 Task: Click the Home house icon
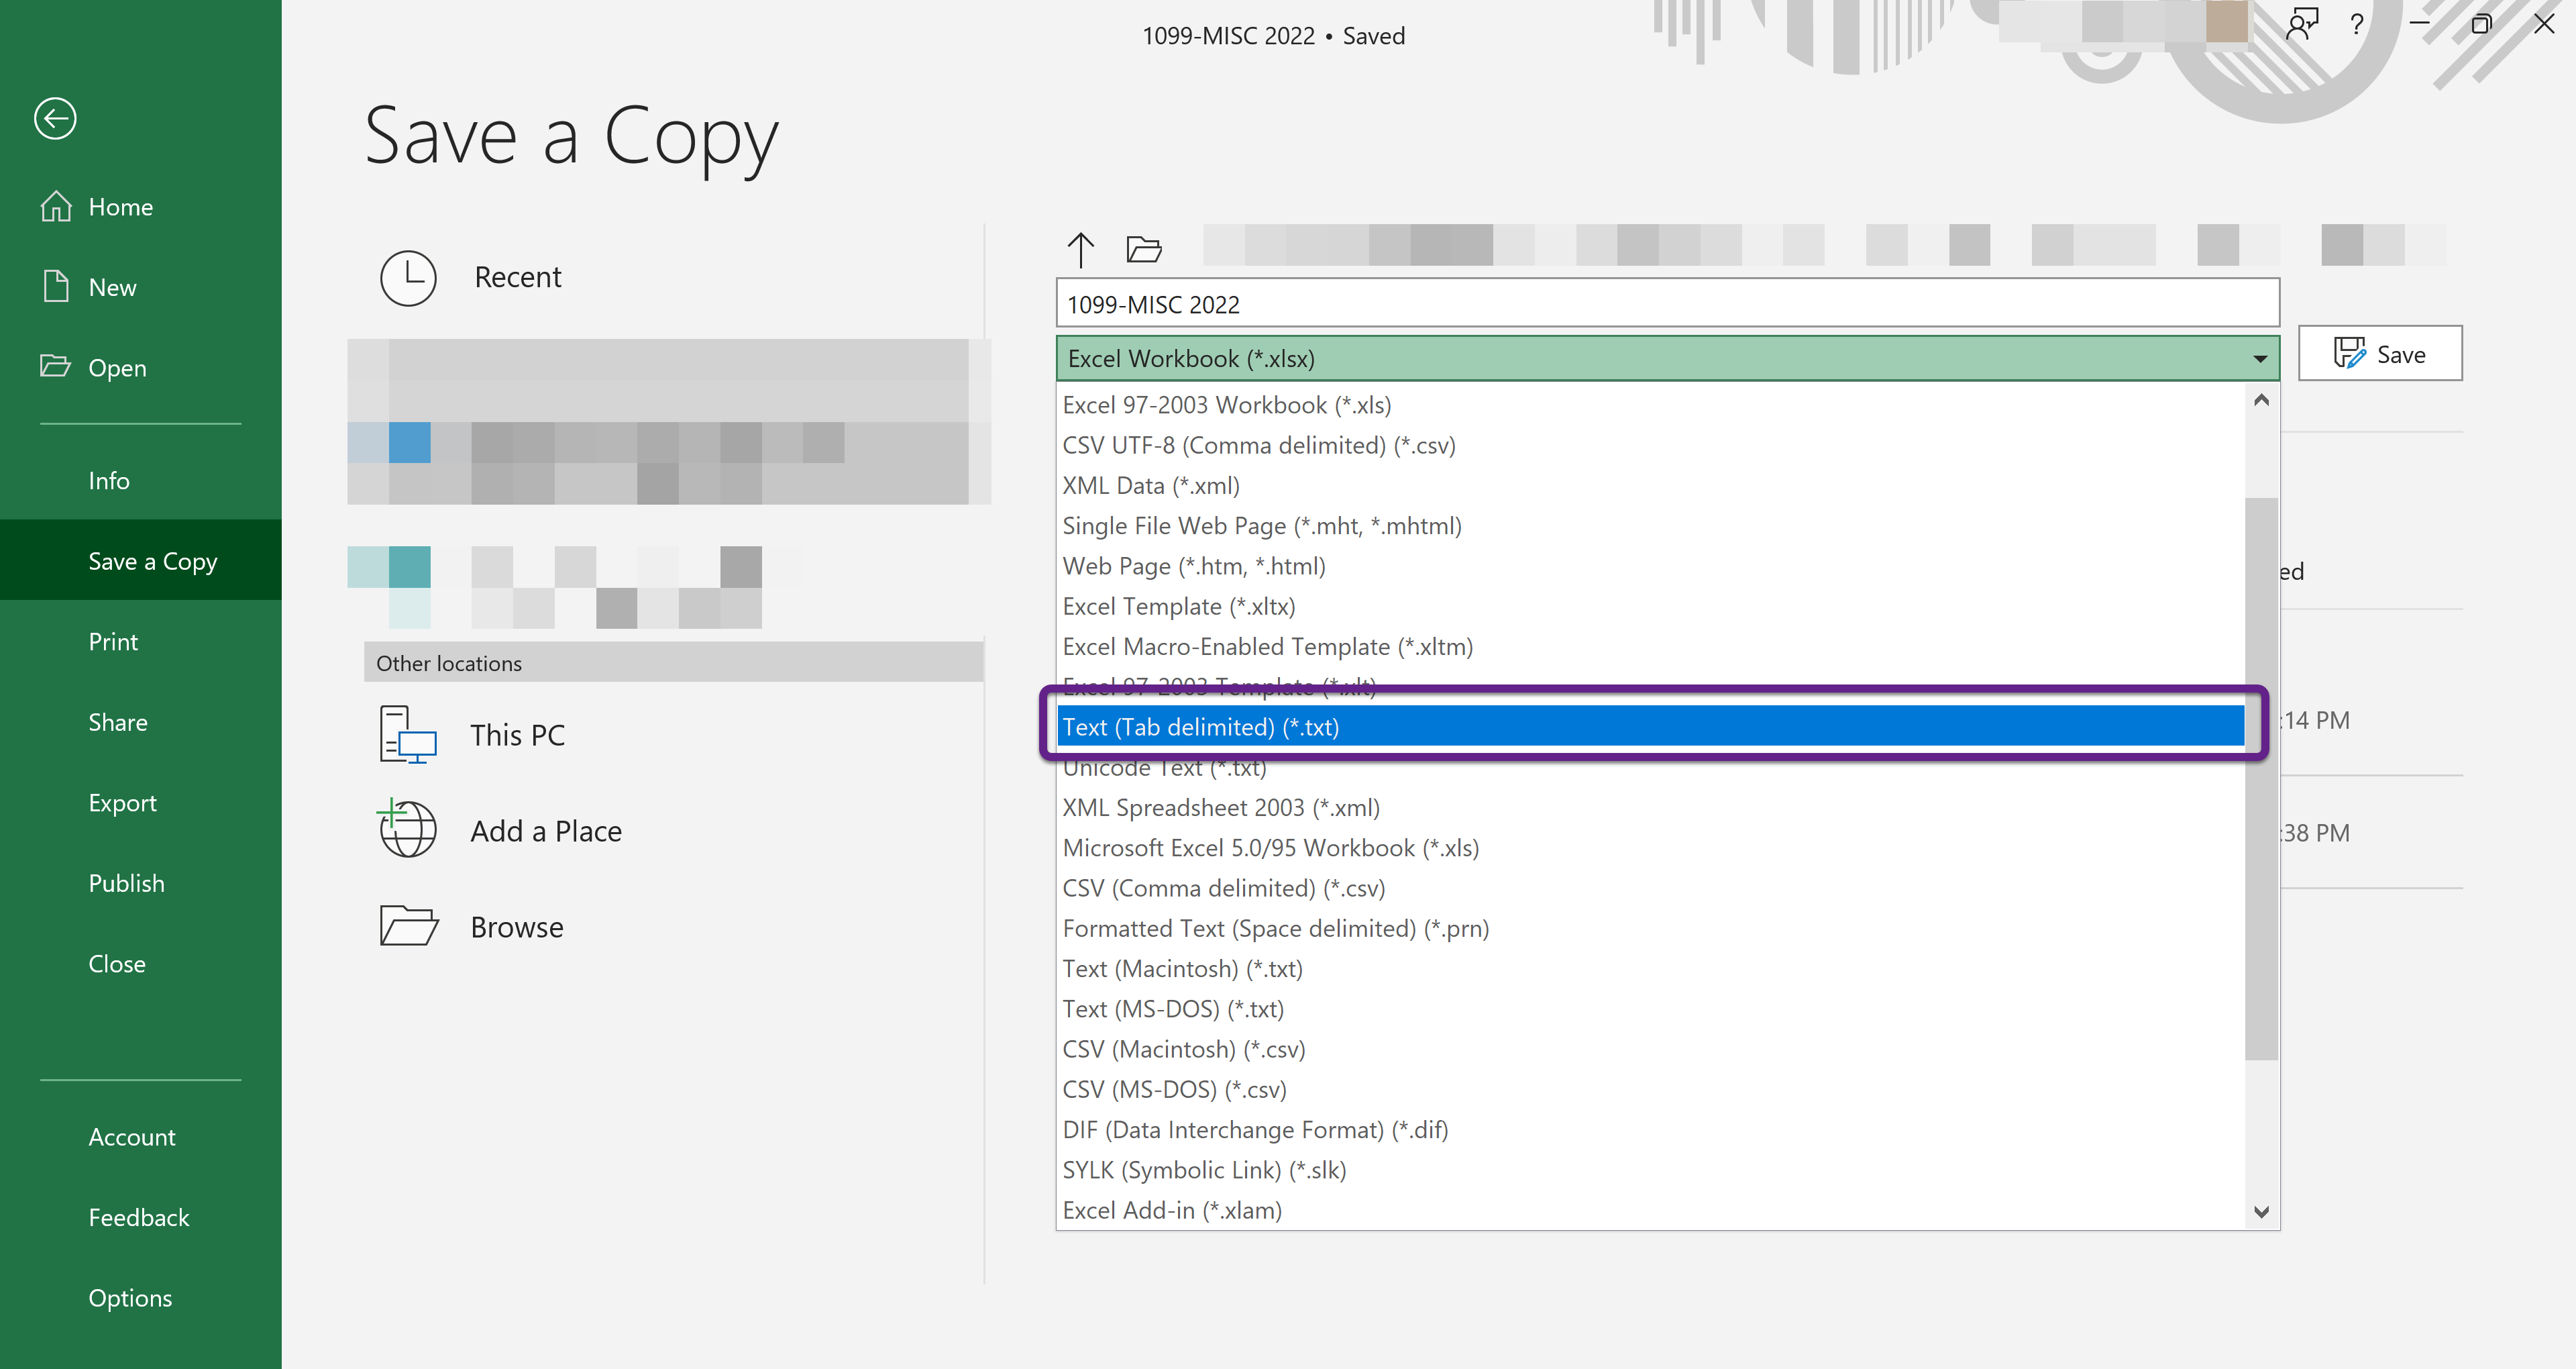pyautogui.click(x=56, y=206)
